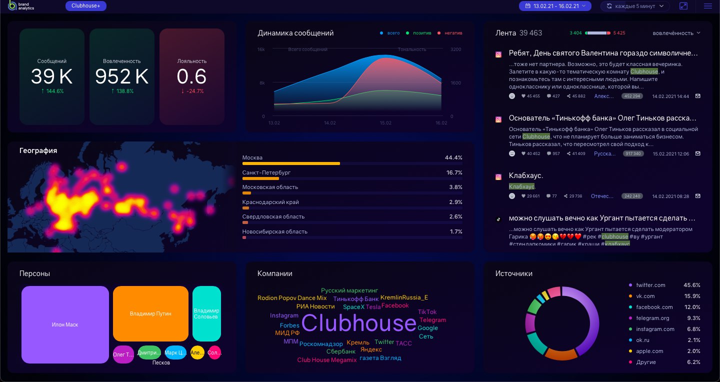Click comments bubble showing 427
The image size is (720, 382).
(x=549, y=96)
